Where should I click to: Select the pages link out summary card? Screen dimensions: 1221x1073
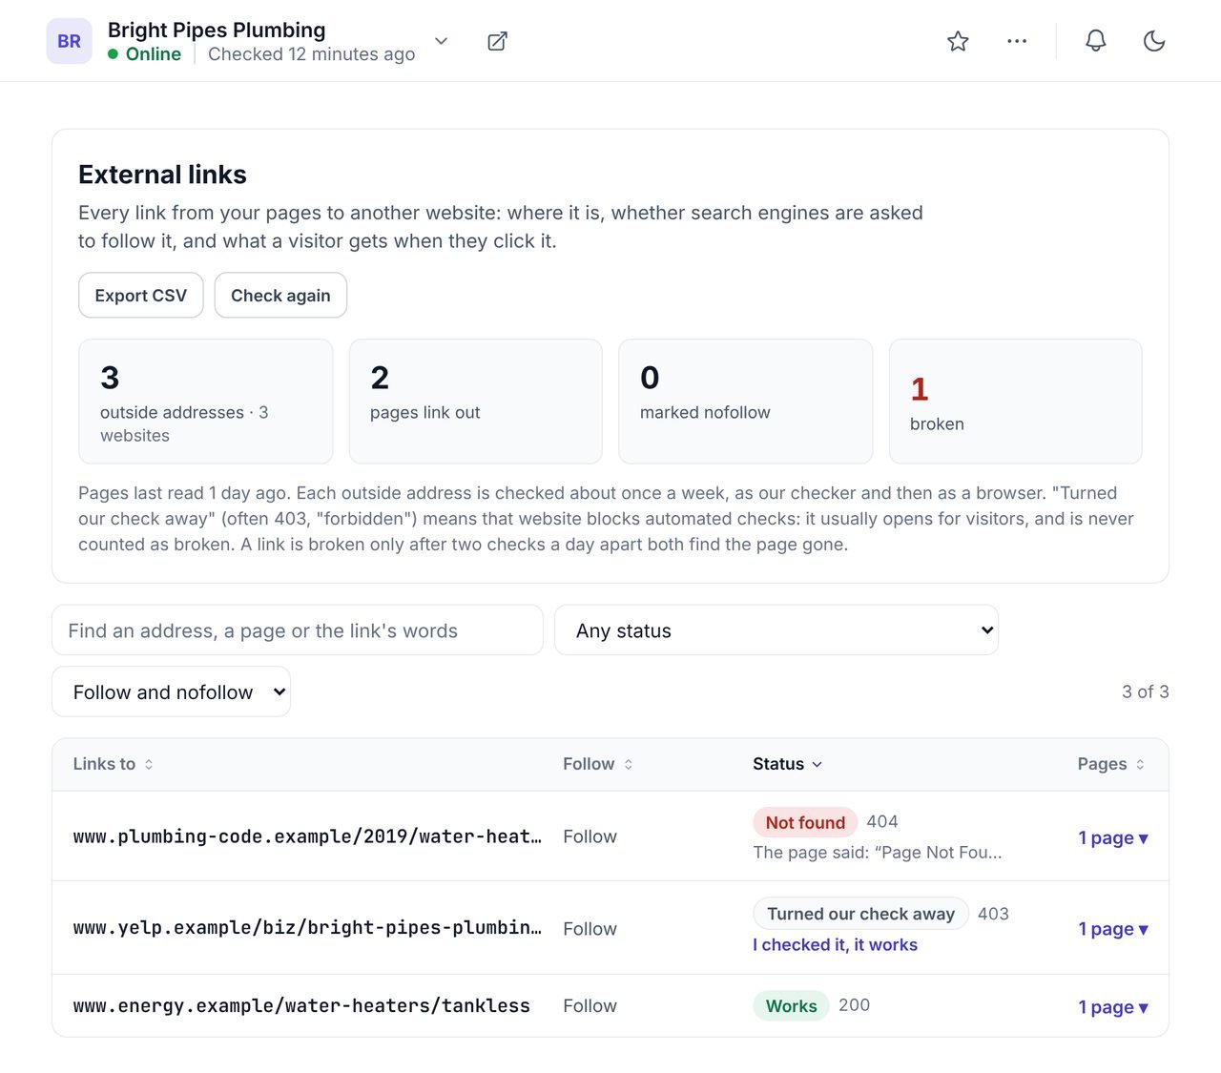[476, 402]
